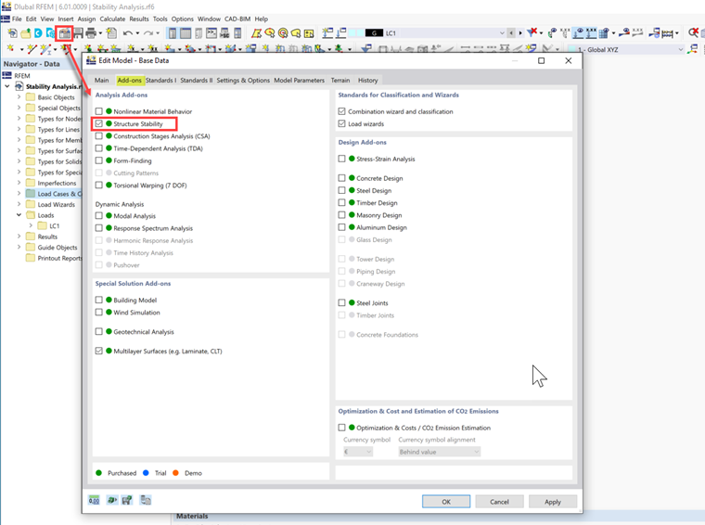Enable Stress-Strain Analysis checkbox
705x525 pixels.
341,159
